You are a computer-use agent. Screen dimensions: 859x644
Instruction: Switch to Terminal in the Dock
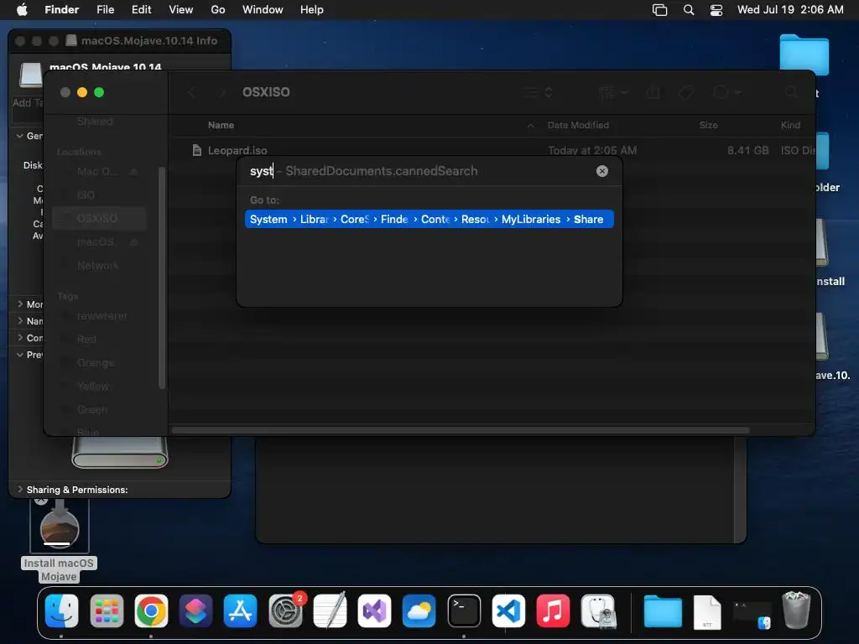point(464,610)
